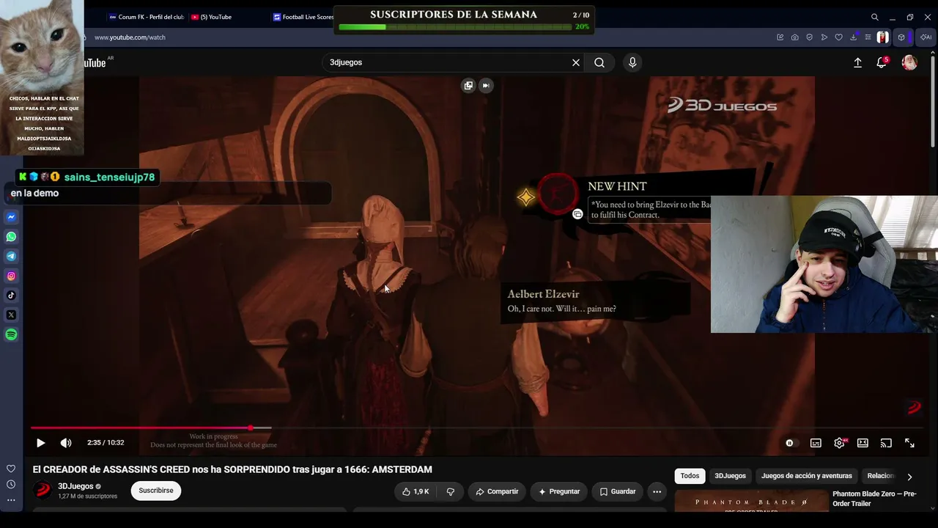Click the skip-next overlay icon above video

tap(485, 86)
